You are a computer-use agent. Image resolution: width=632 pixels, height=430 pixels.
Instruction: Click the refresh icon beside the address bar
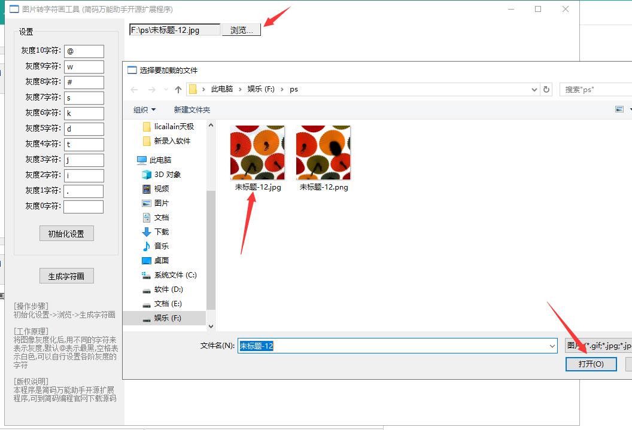(x=547, y=89)
